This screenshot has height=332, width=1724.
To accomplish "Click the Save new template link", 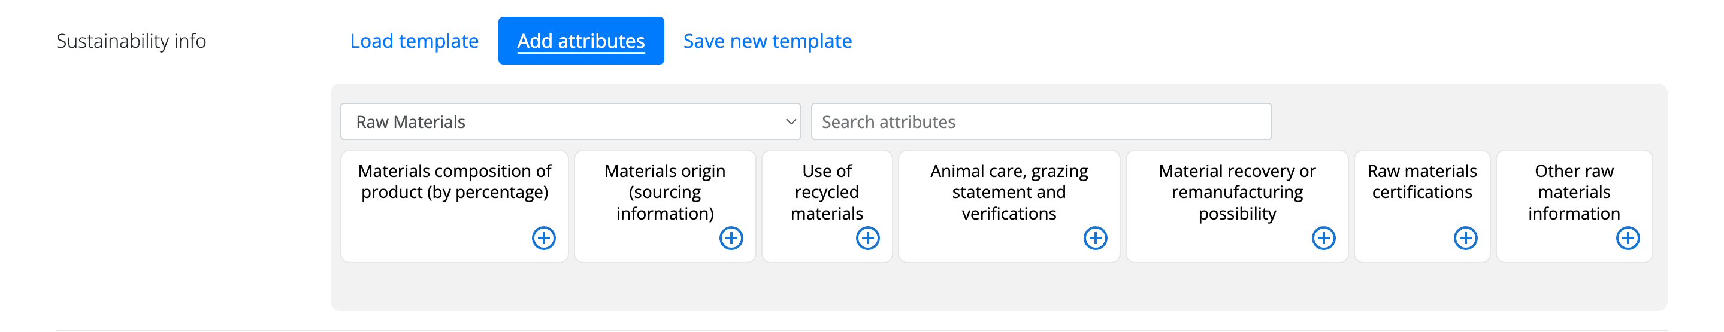I will point(767,41).
